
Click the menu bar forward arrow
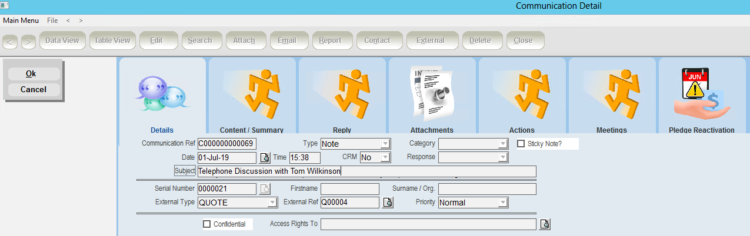(x=81, y=20)
